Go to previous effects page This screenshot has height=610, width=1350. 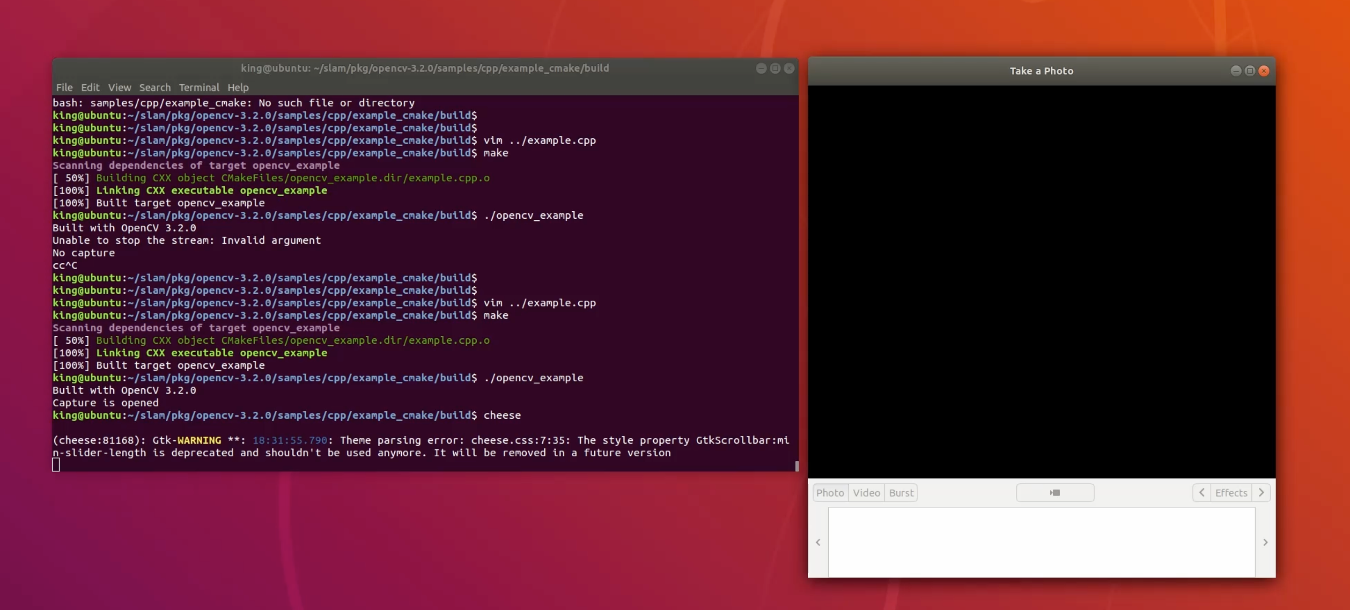1202,492
